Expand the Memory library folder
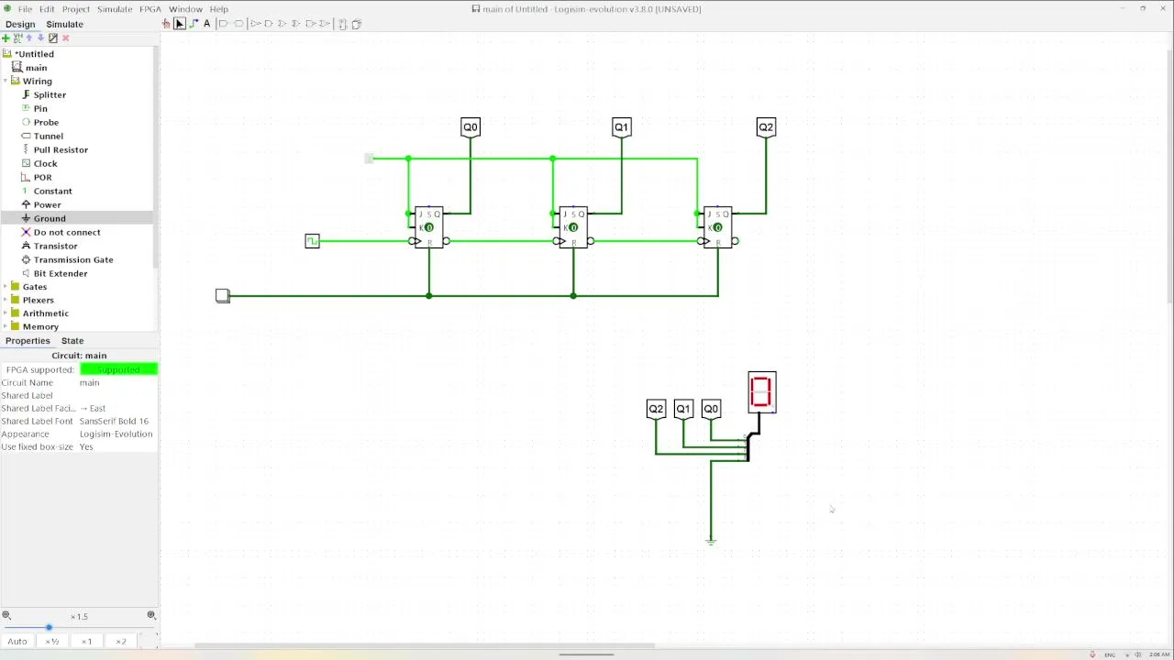 tap(6, 326)
